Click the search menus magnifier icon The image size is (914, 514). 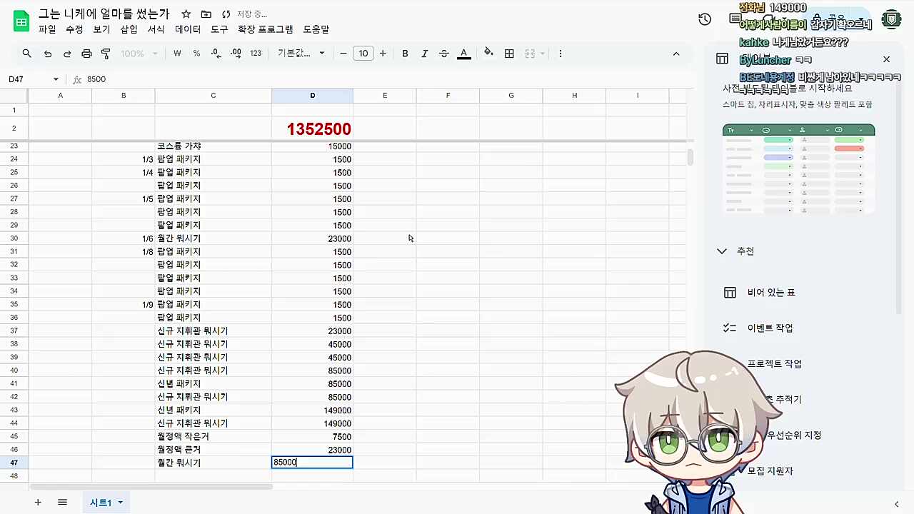pyautogui.click(x=26, y=54)
